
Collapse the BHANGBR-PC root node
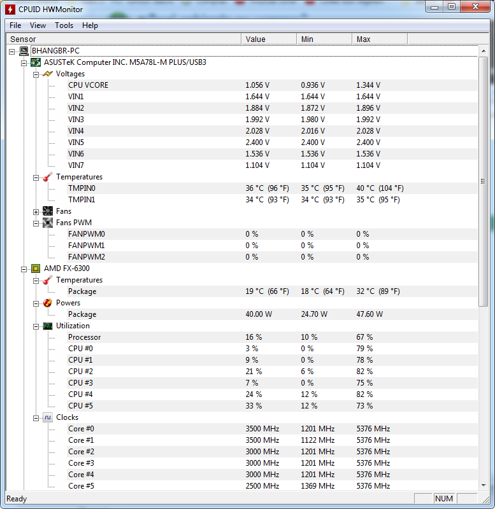[x=12, y=52]
